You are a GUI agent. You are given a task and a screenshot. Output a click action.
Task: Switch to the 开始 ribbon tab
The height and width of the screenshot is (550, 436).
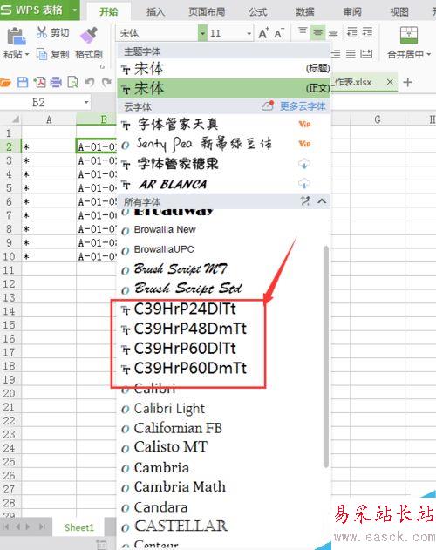[x=108, y=12]
